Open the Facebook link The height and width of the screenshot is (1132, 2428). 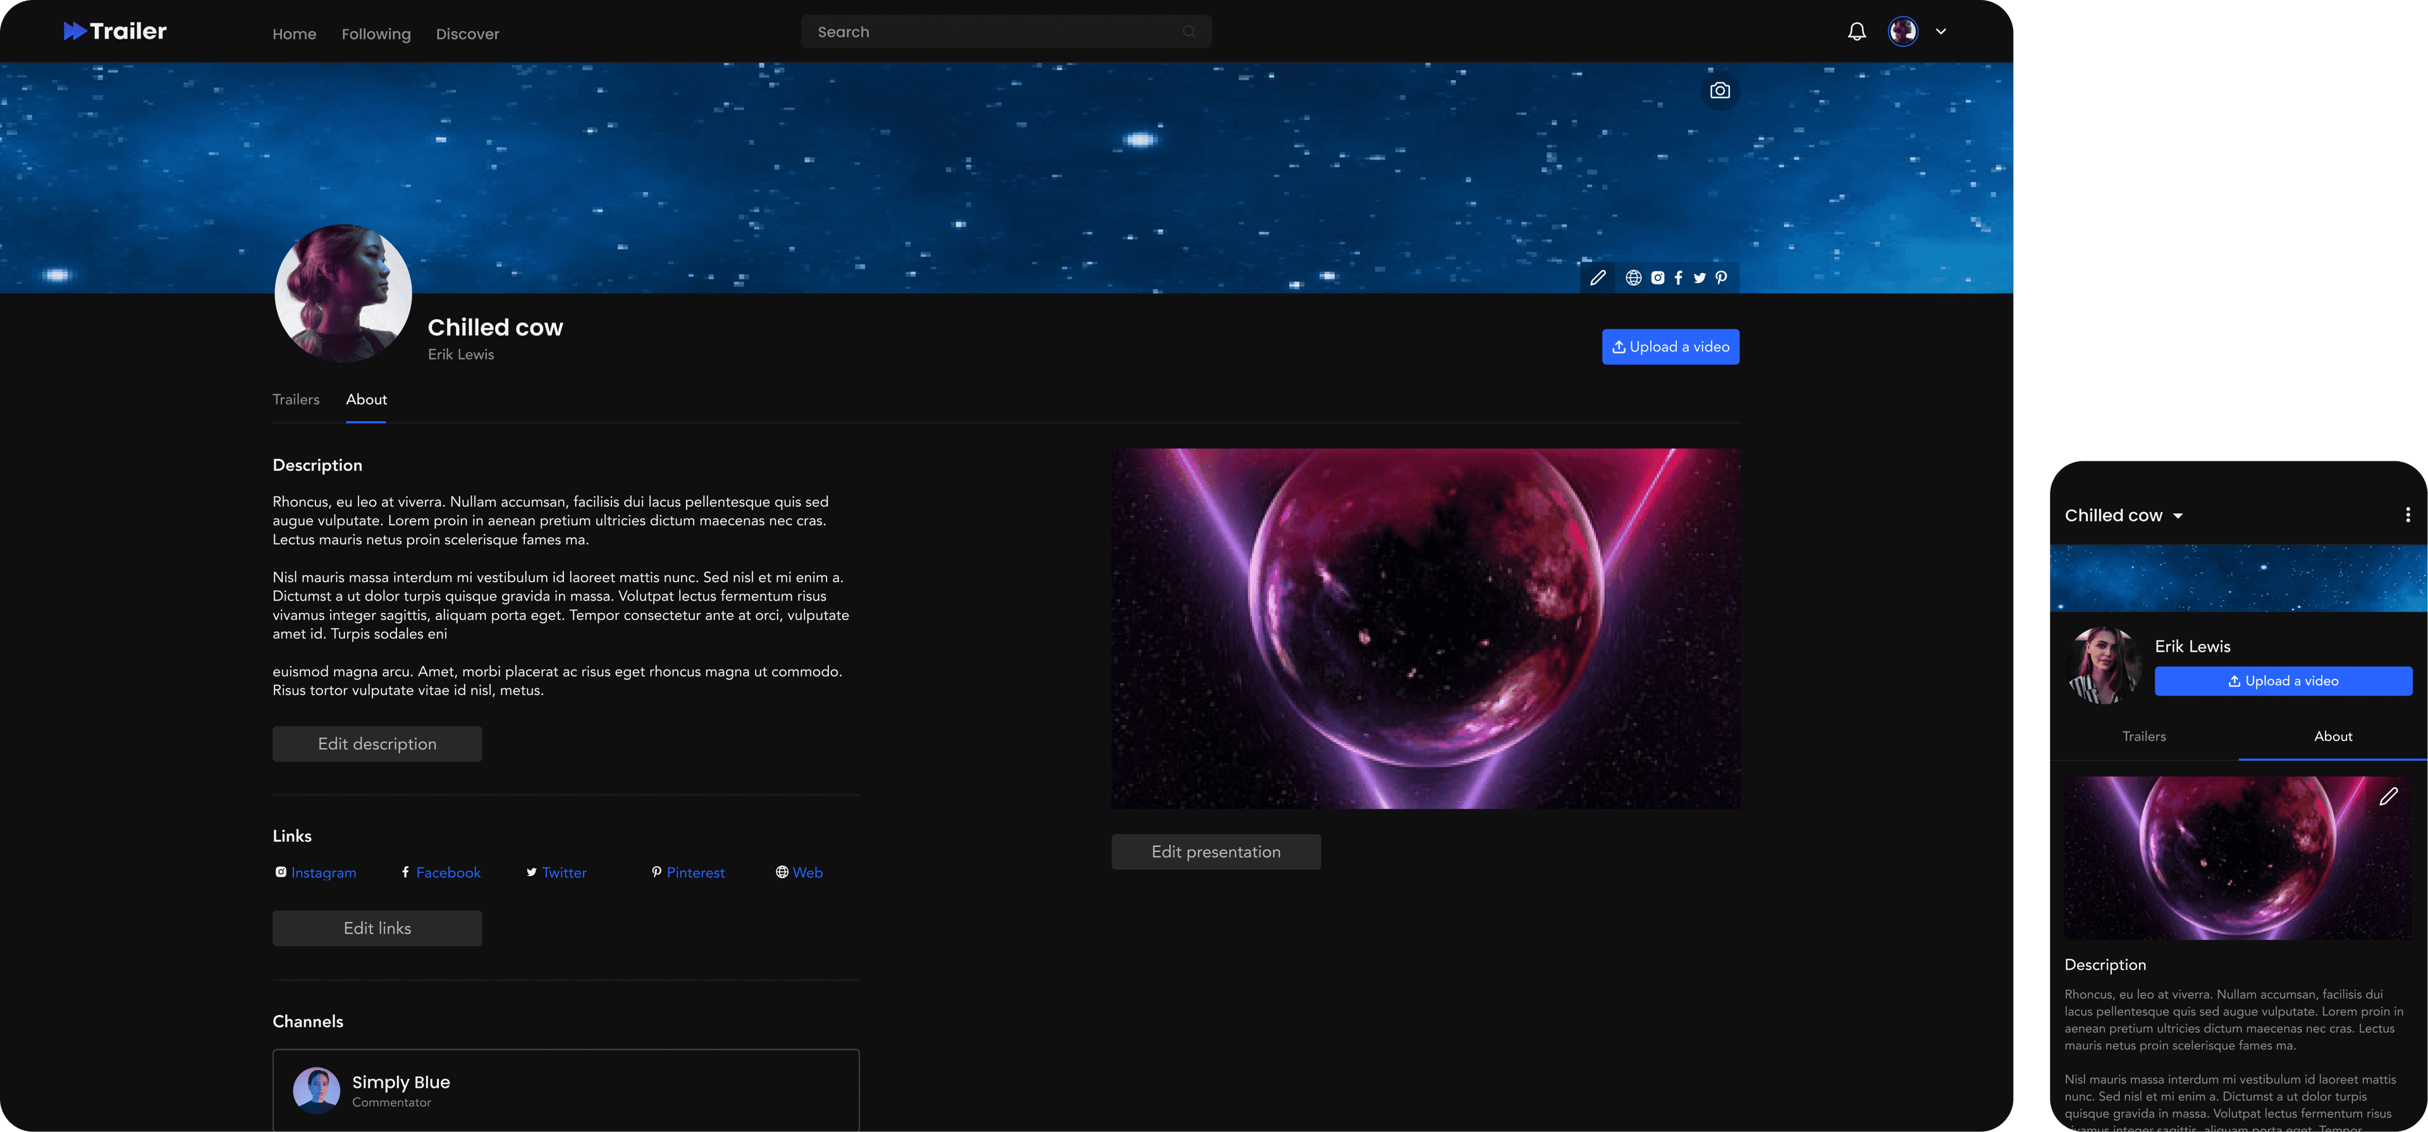(x=440, y=873)
